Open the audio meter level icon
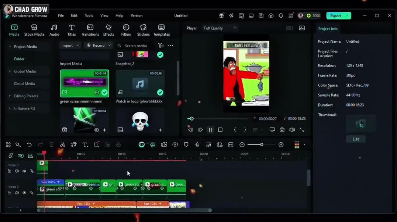The image size is (397, 222). (x=297, y=145)
